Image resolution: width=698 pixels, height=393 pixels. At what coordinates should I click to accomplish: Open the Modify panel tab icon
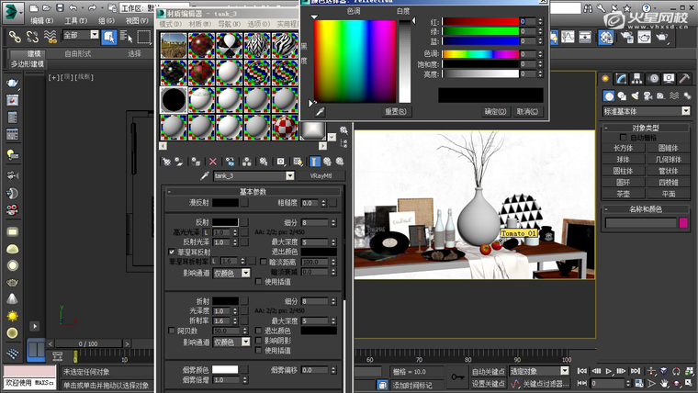(x=623, y=78)
